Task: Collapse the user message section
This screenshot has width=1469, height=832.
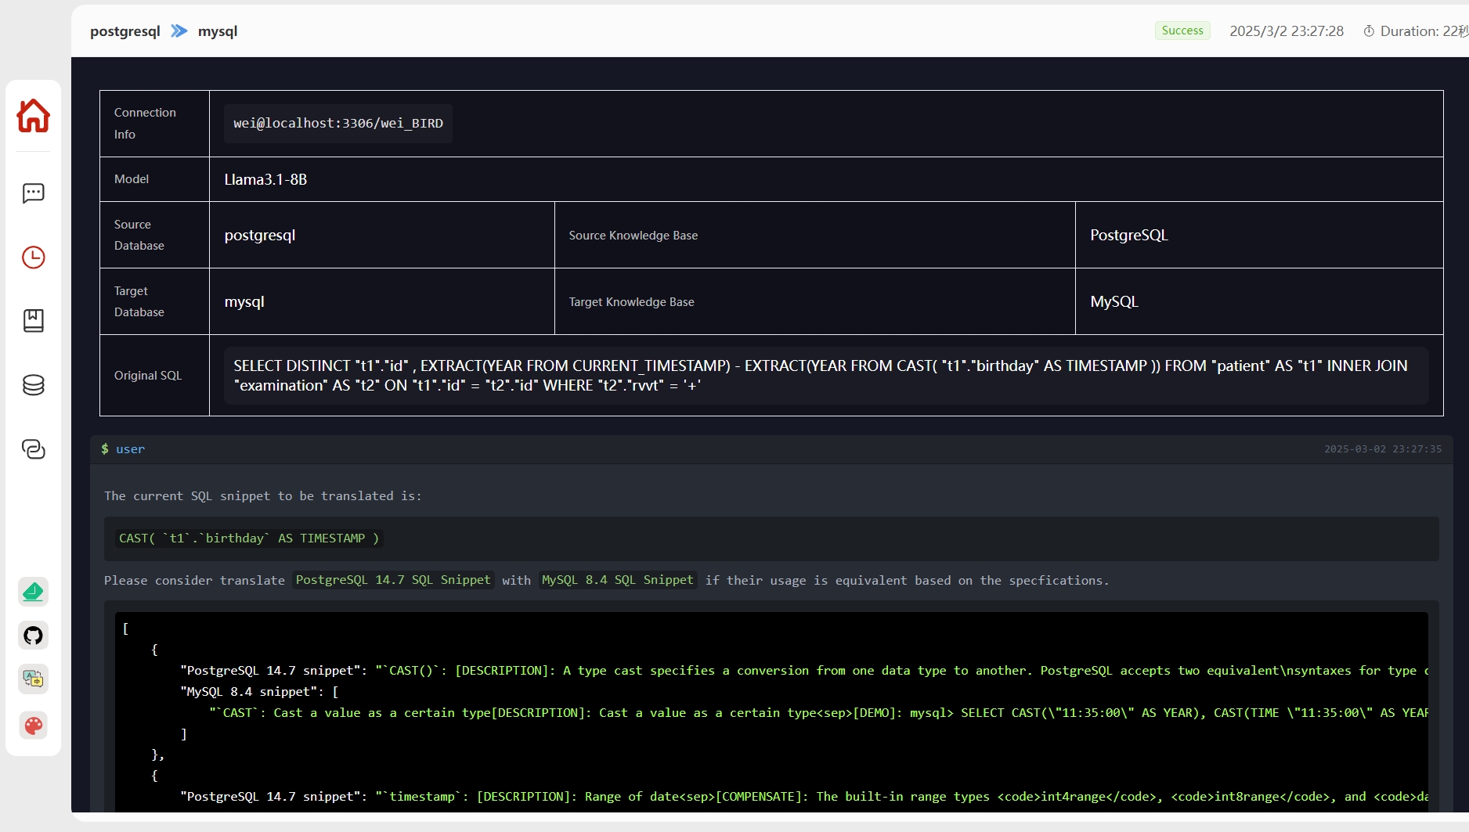Action: tap(129, 448)
